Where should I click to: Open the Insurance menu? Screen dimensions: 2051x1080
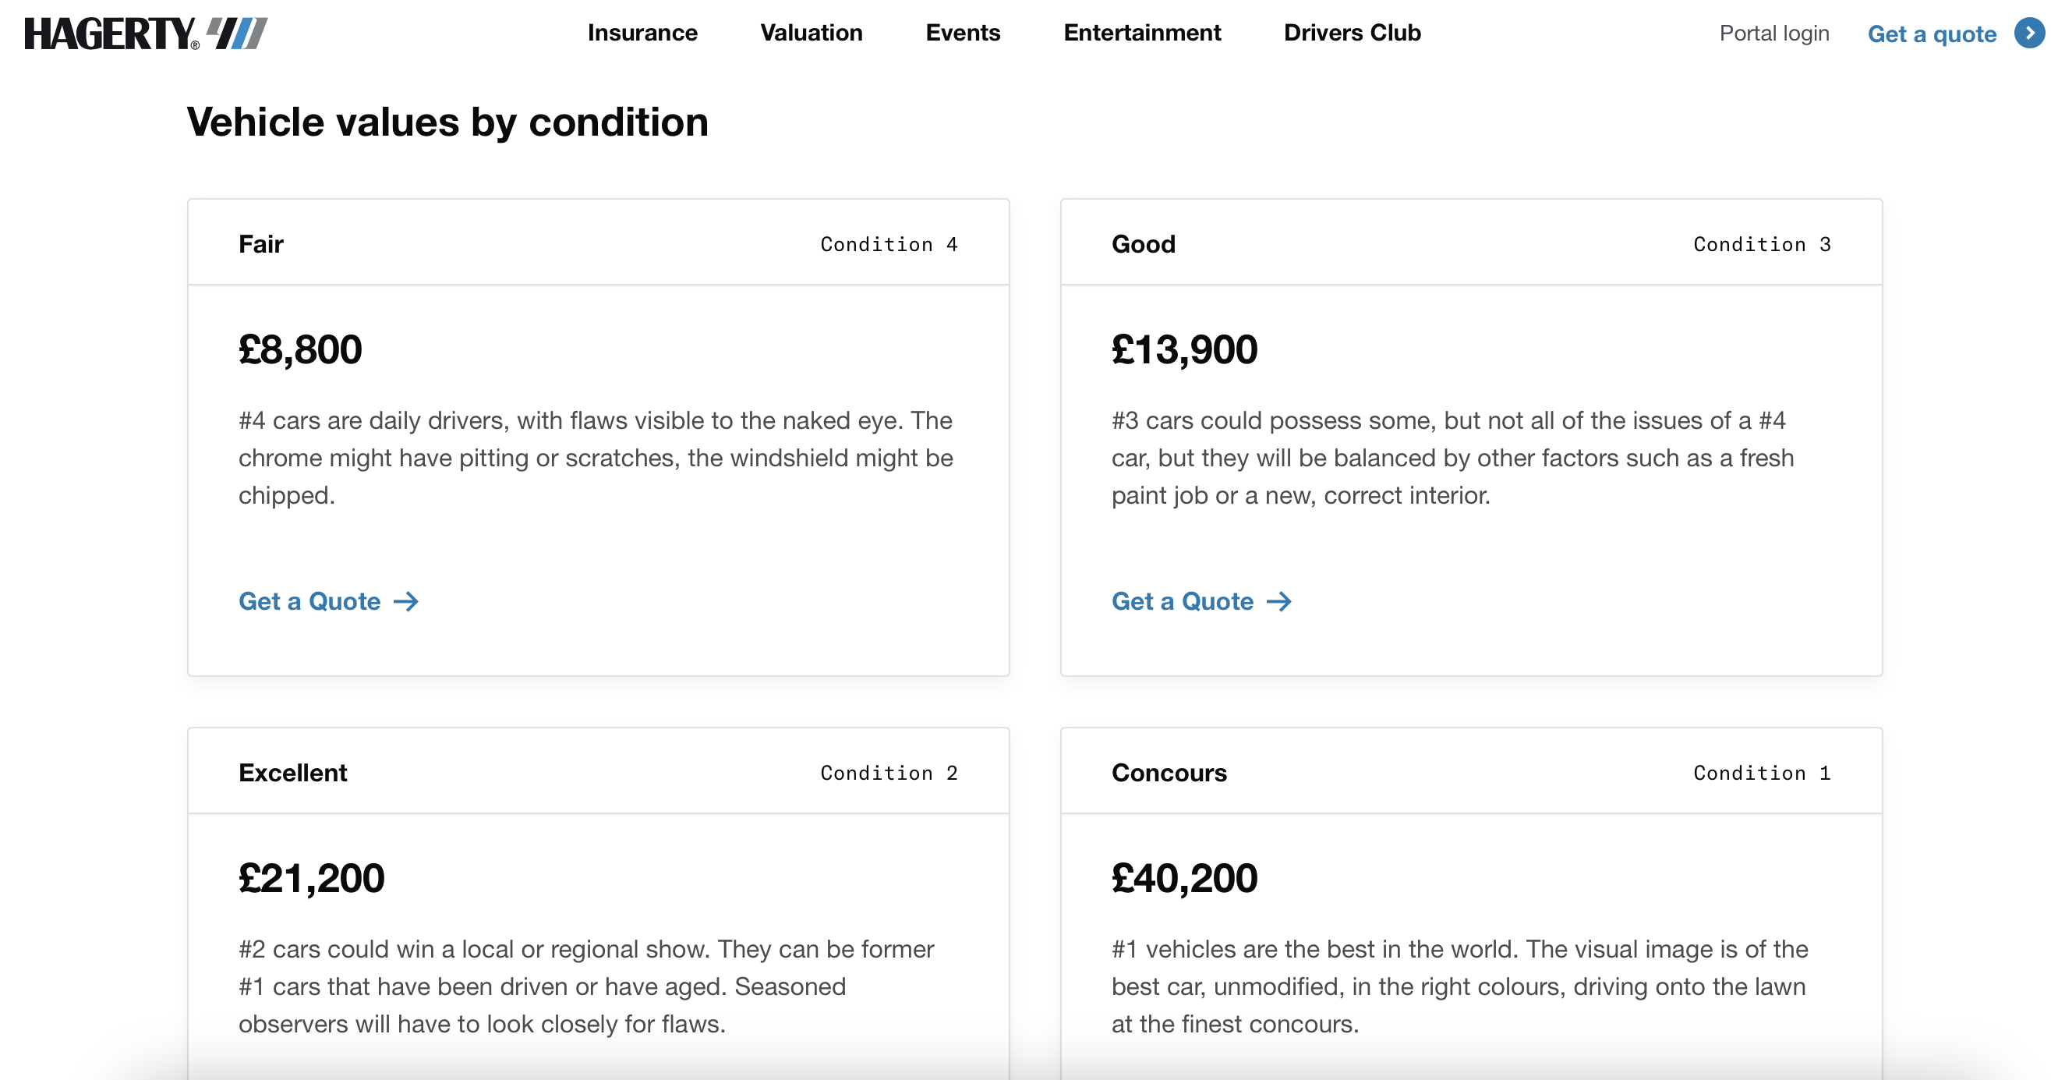[642, 33]
